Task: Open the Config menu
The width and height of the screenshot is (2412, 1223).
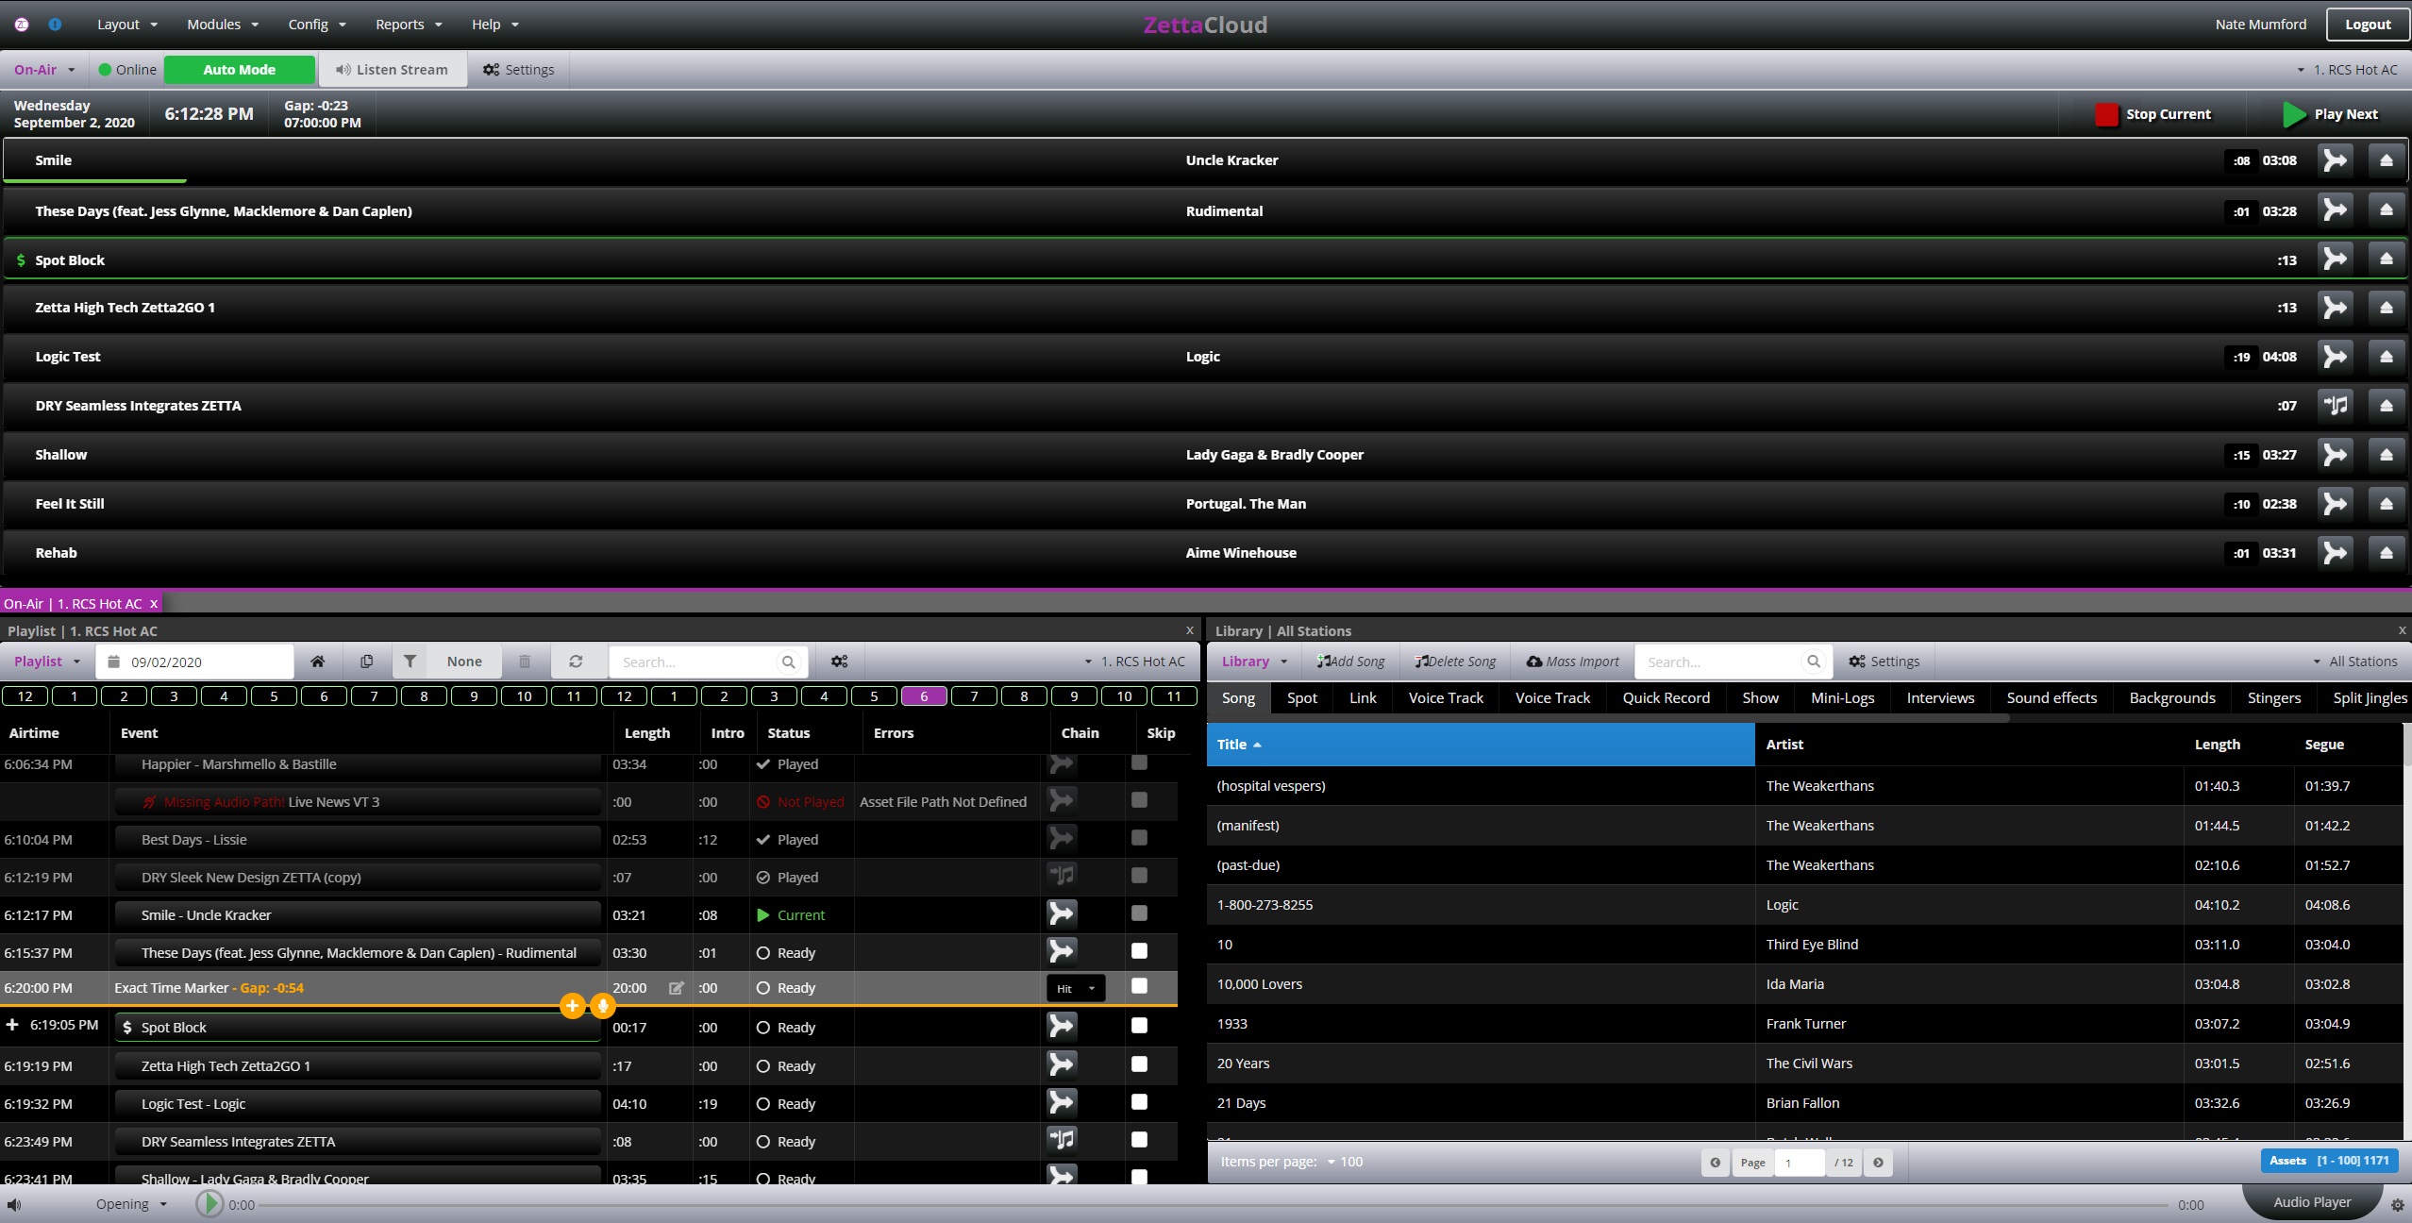Action: pos(317,25)
